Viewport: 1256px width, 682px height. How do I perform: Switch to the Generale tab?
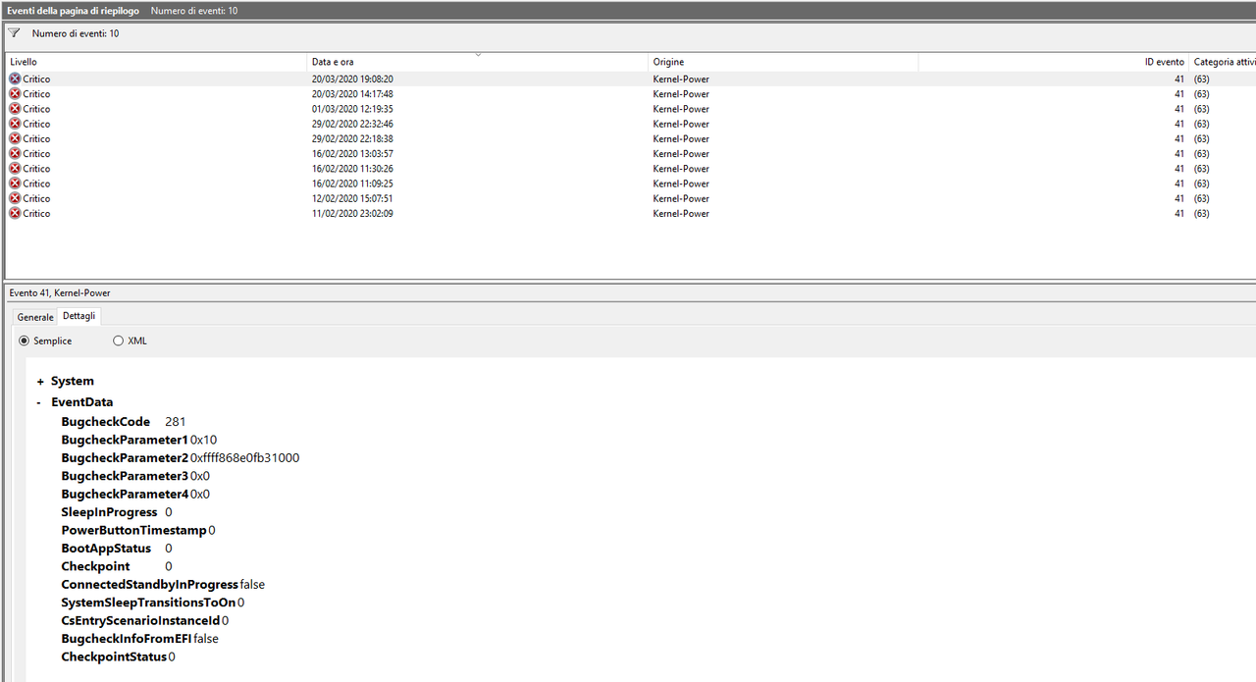click(35, 317)
